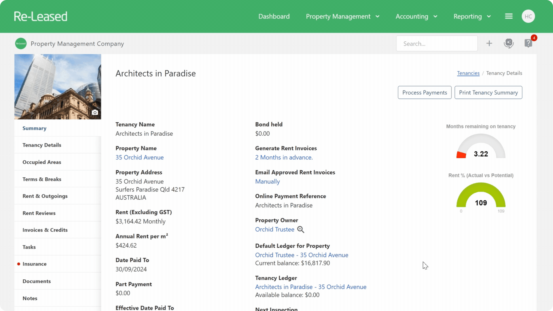Click the green company logo badge
Viewport: 553px width, 311px height.
pos(21,43)
